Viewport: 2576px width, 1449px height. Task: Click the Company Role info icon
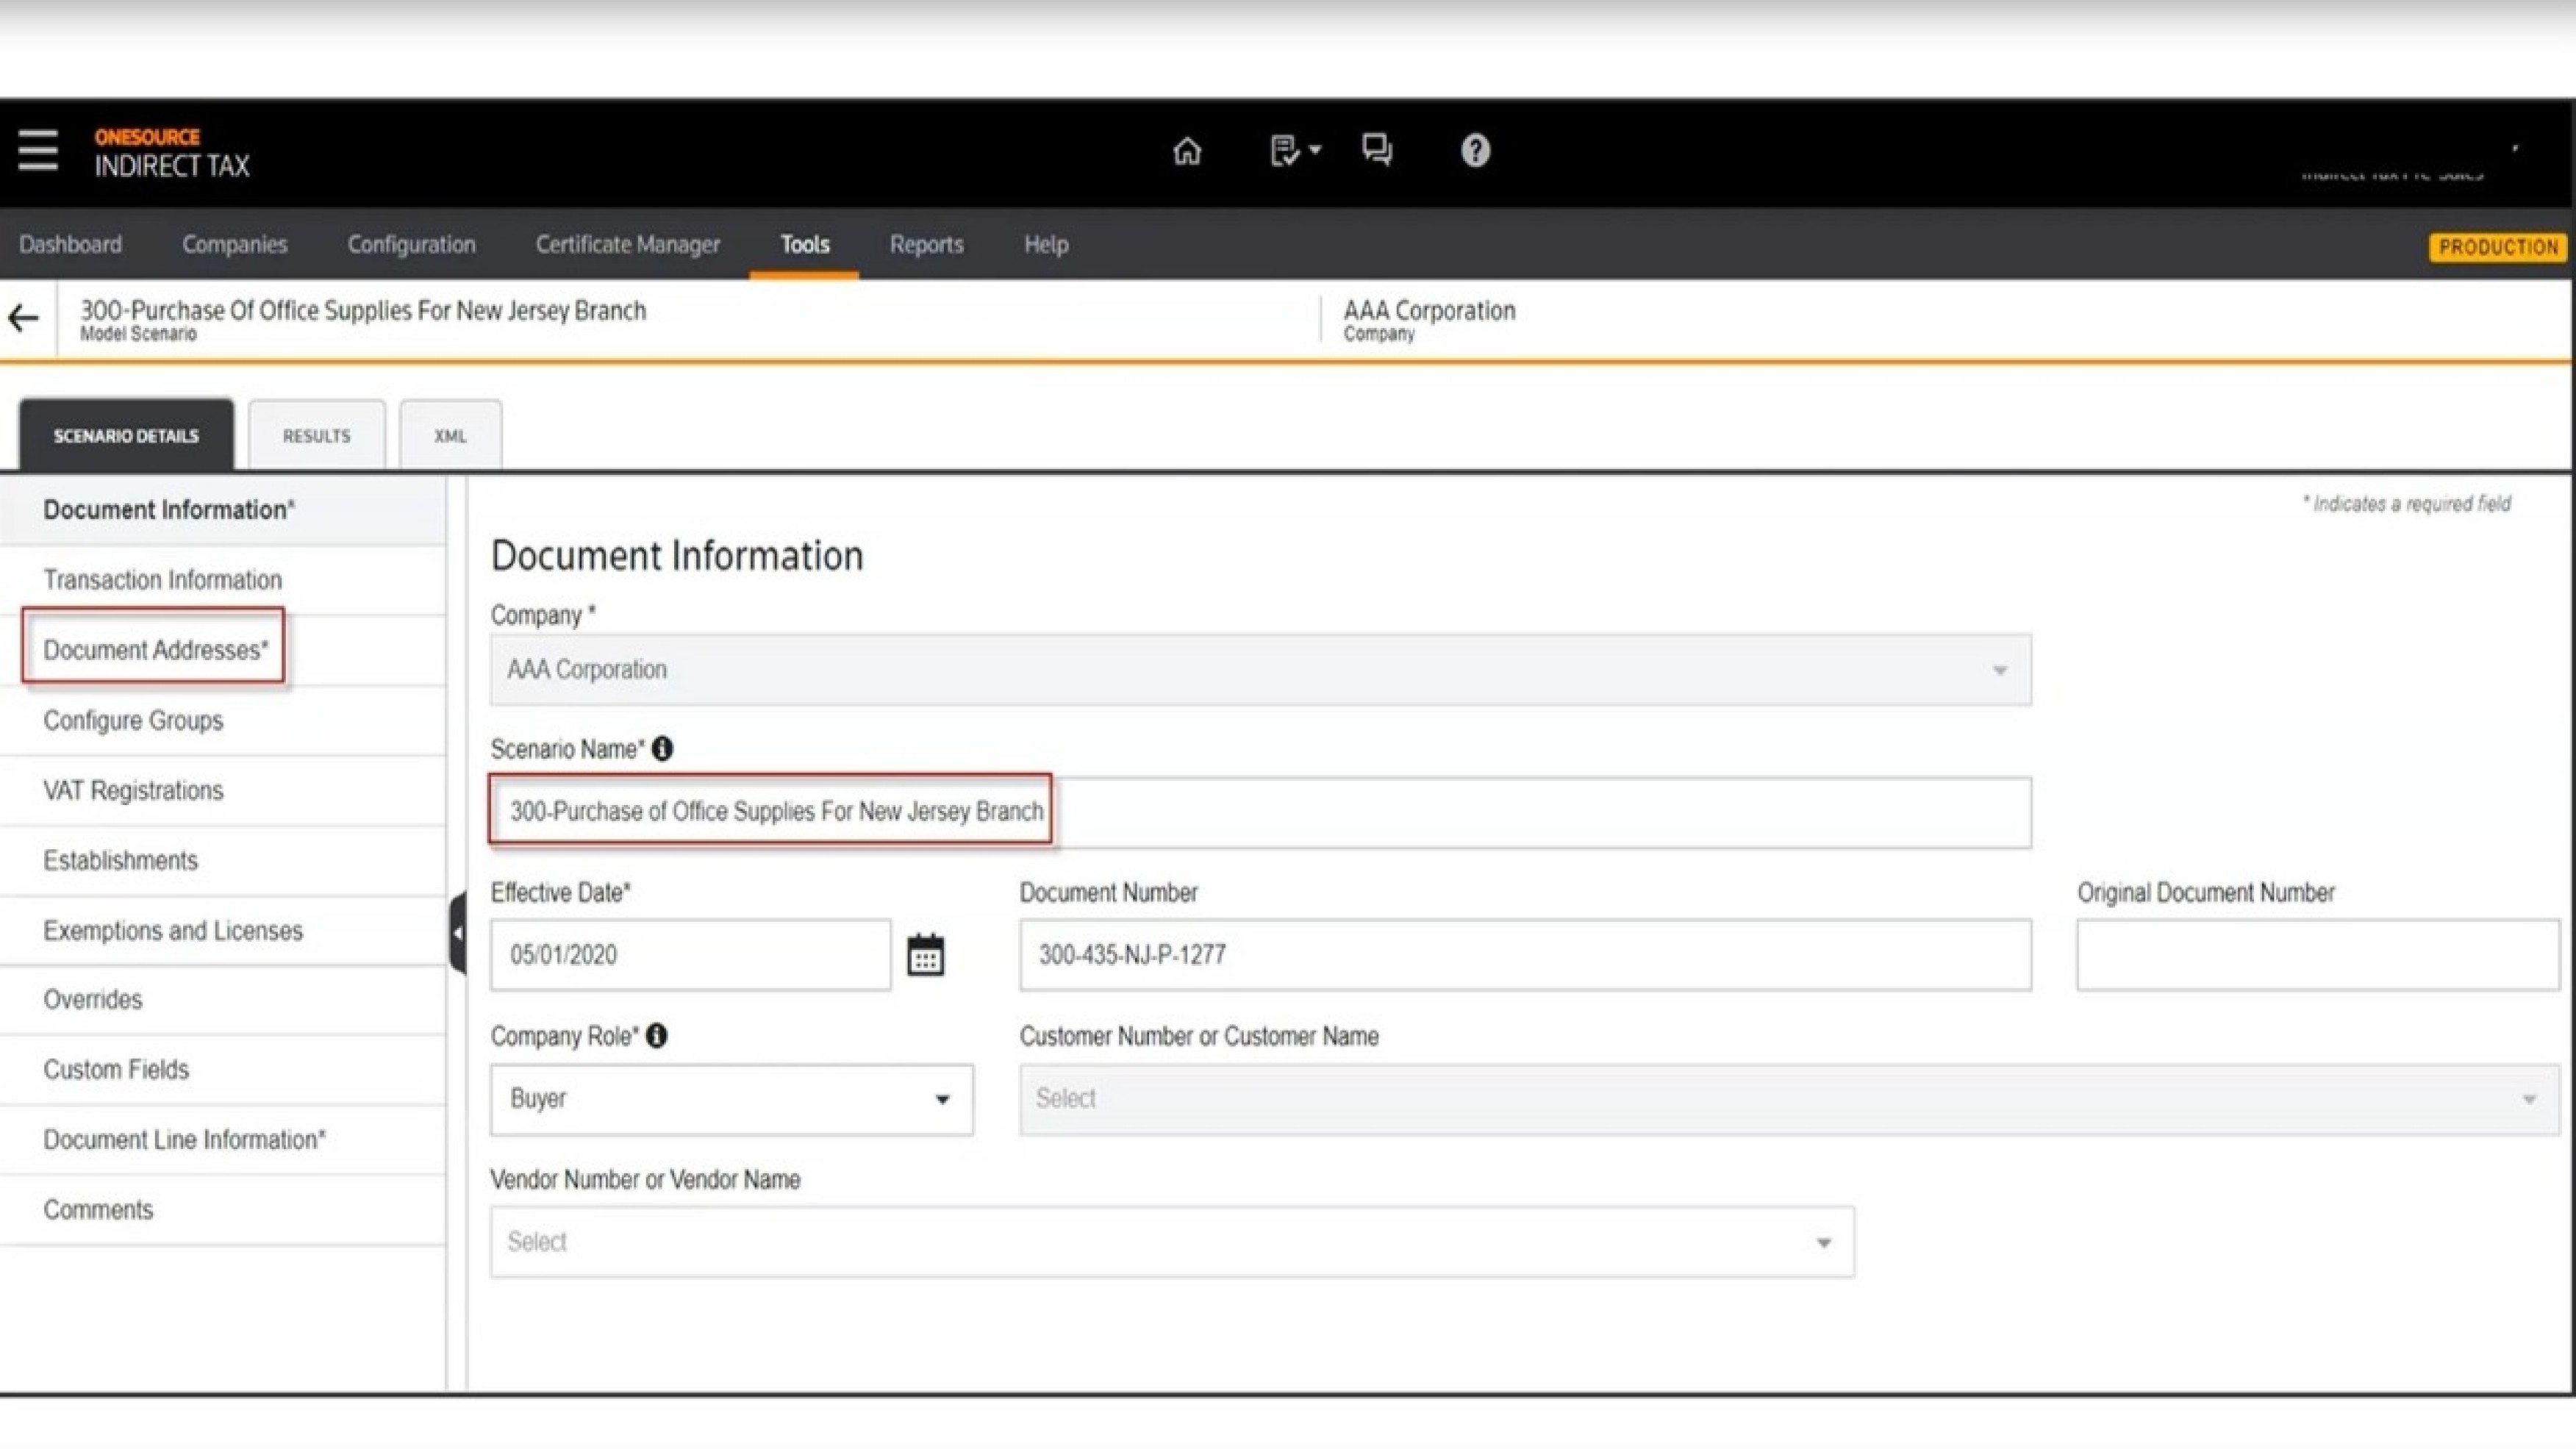(656, 1036)
